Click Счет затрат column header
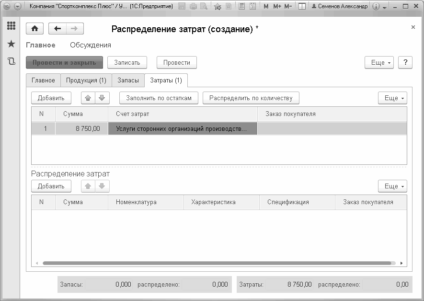The height and width of the screenshot is (301, 424). click(x=183, y=114)
